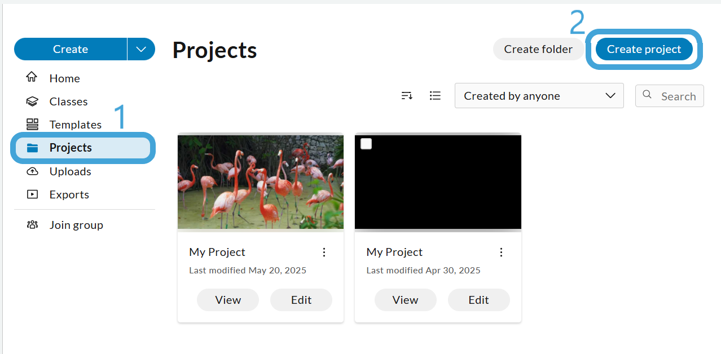
Task: Select Projects in the sidebar
Action: coord(83,148)
